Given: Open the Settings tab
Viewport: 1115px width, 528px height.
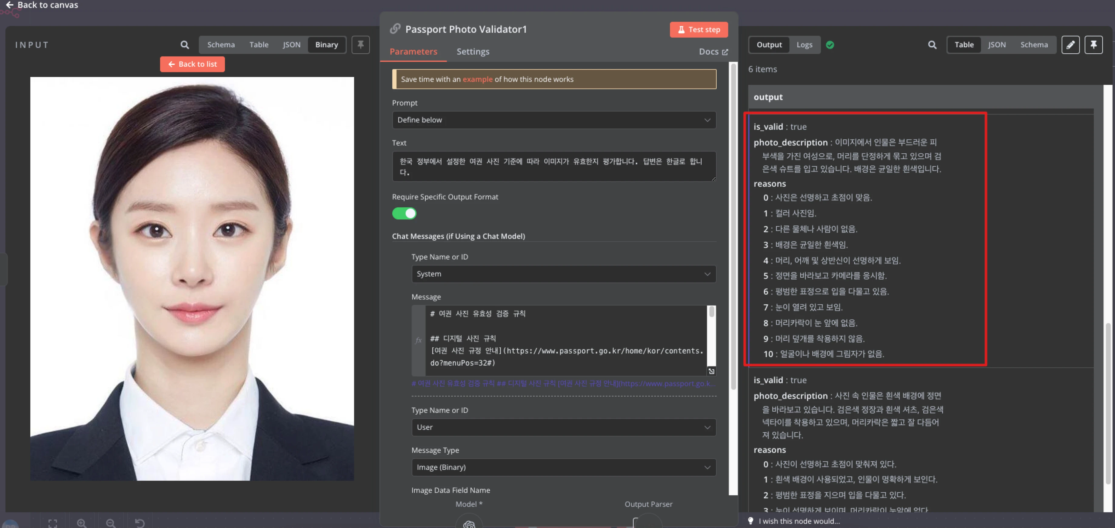Looking at the screenshot, I should tap(473, 52).
